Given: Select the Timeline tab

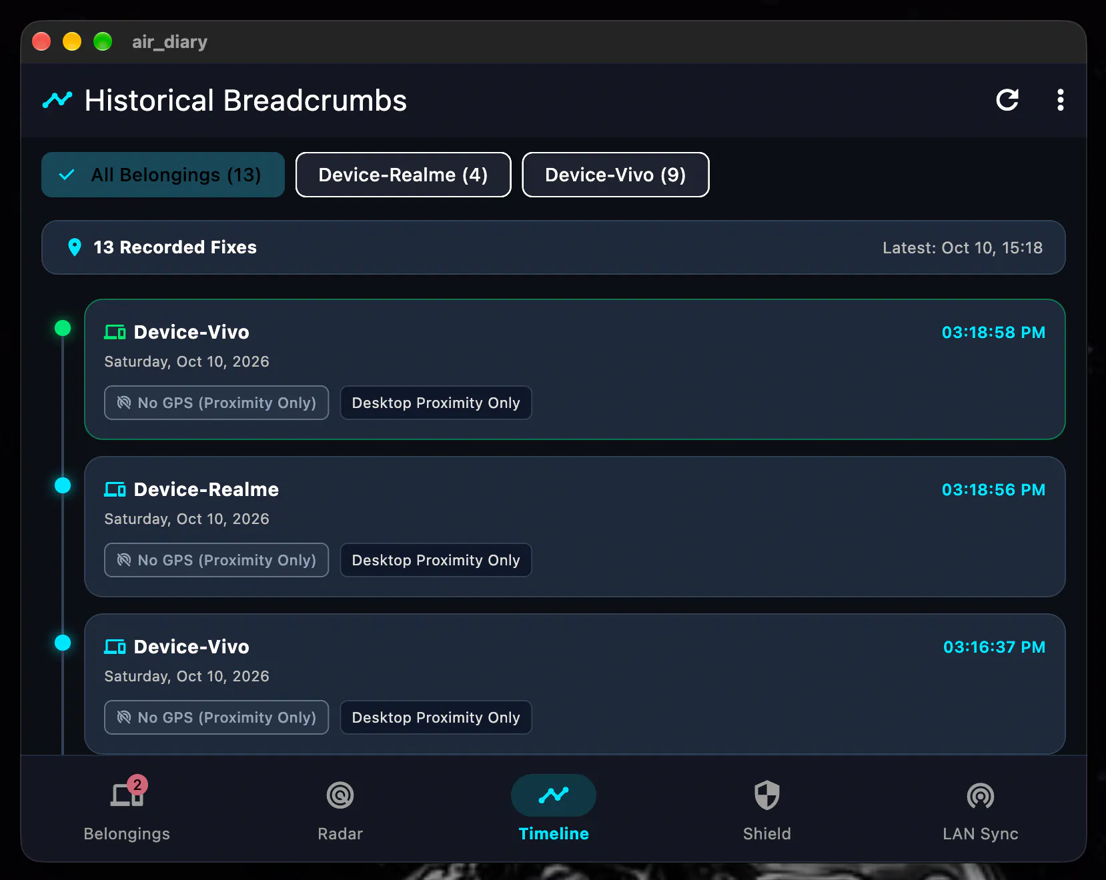Looking at the screenshot, I should pos(554,809).
